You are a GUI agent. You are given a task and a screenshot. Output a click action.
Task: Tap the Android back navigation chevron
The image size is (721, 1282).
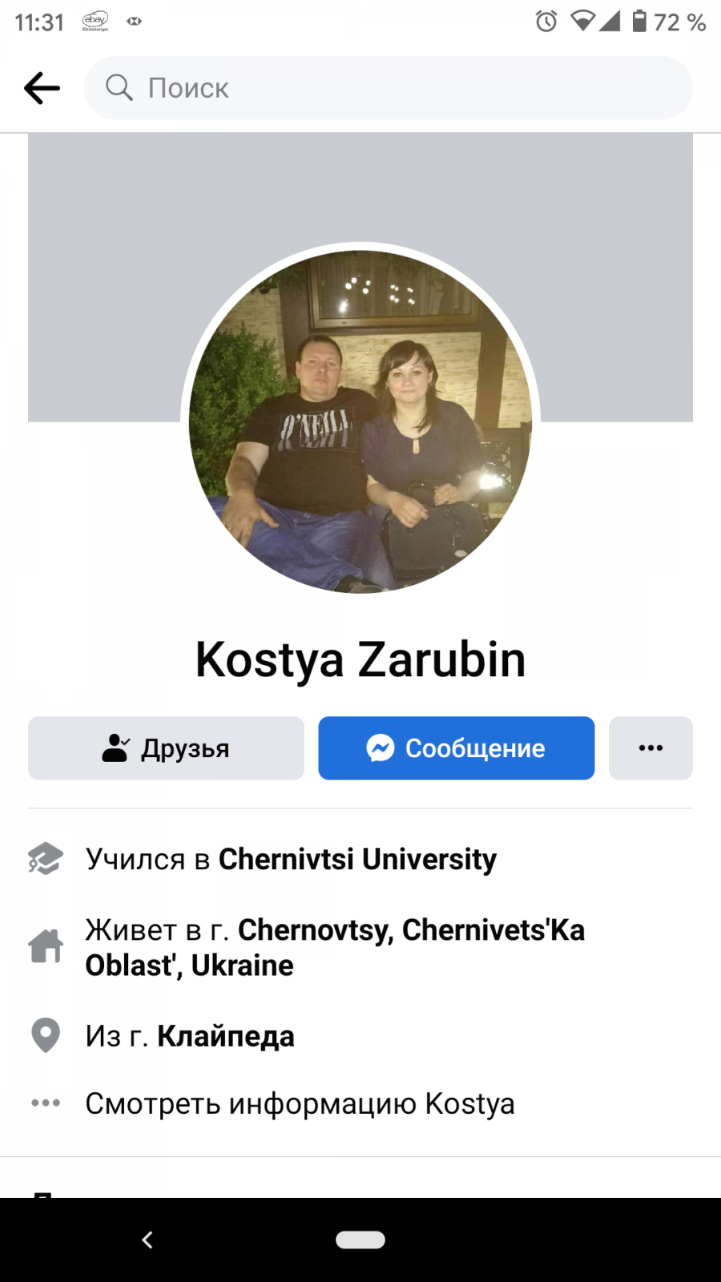click(x=147, y=1240)
